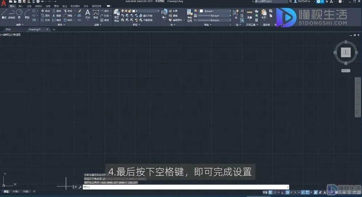This screenshot has width=362, height=197.
Task: Toggle snap mode in status bar
Action: coord(275,192)
